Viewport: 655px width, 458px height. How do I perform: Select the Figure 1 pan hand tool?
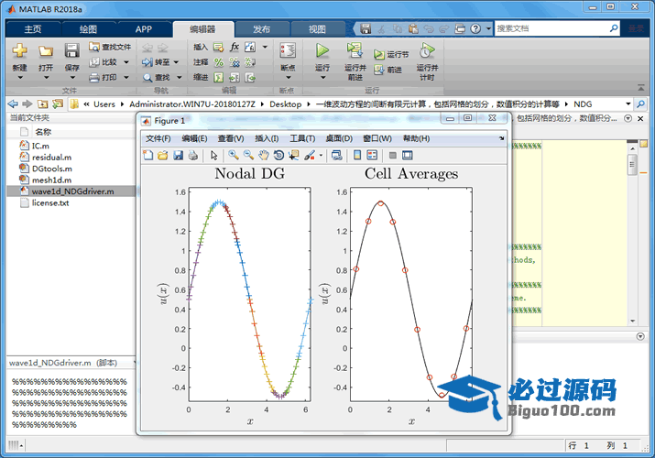pyautogui.click(x=264, y=156)
